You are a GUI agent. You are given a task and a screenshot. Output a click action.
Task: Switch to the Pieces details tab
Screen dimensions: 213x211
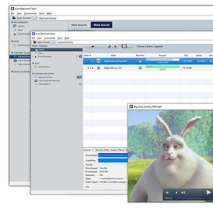tap(121, 150)
